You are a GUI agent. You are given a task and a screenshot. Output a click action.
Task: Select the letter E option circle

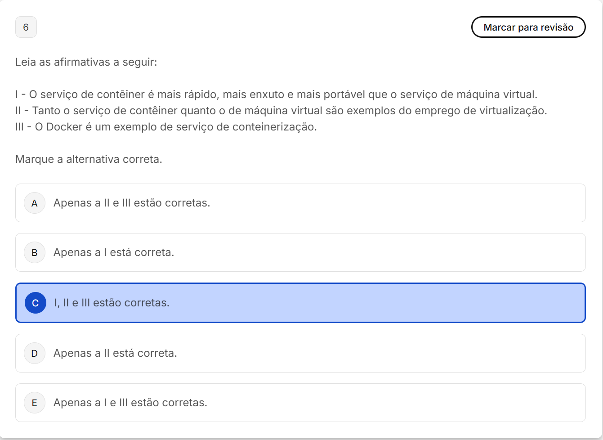(35, 403)
